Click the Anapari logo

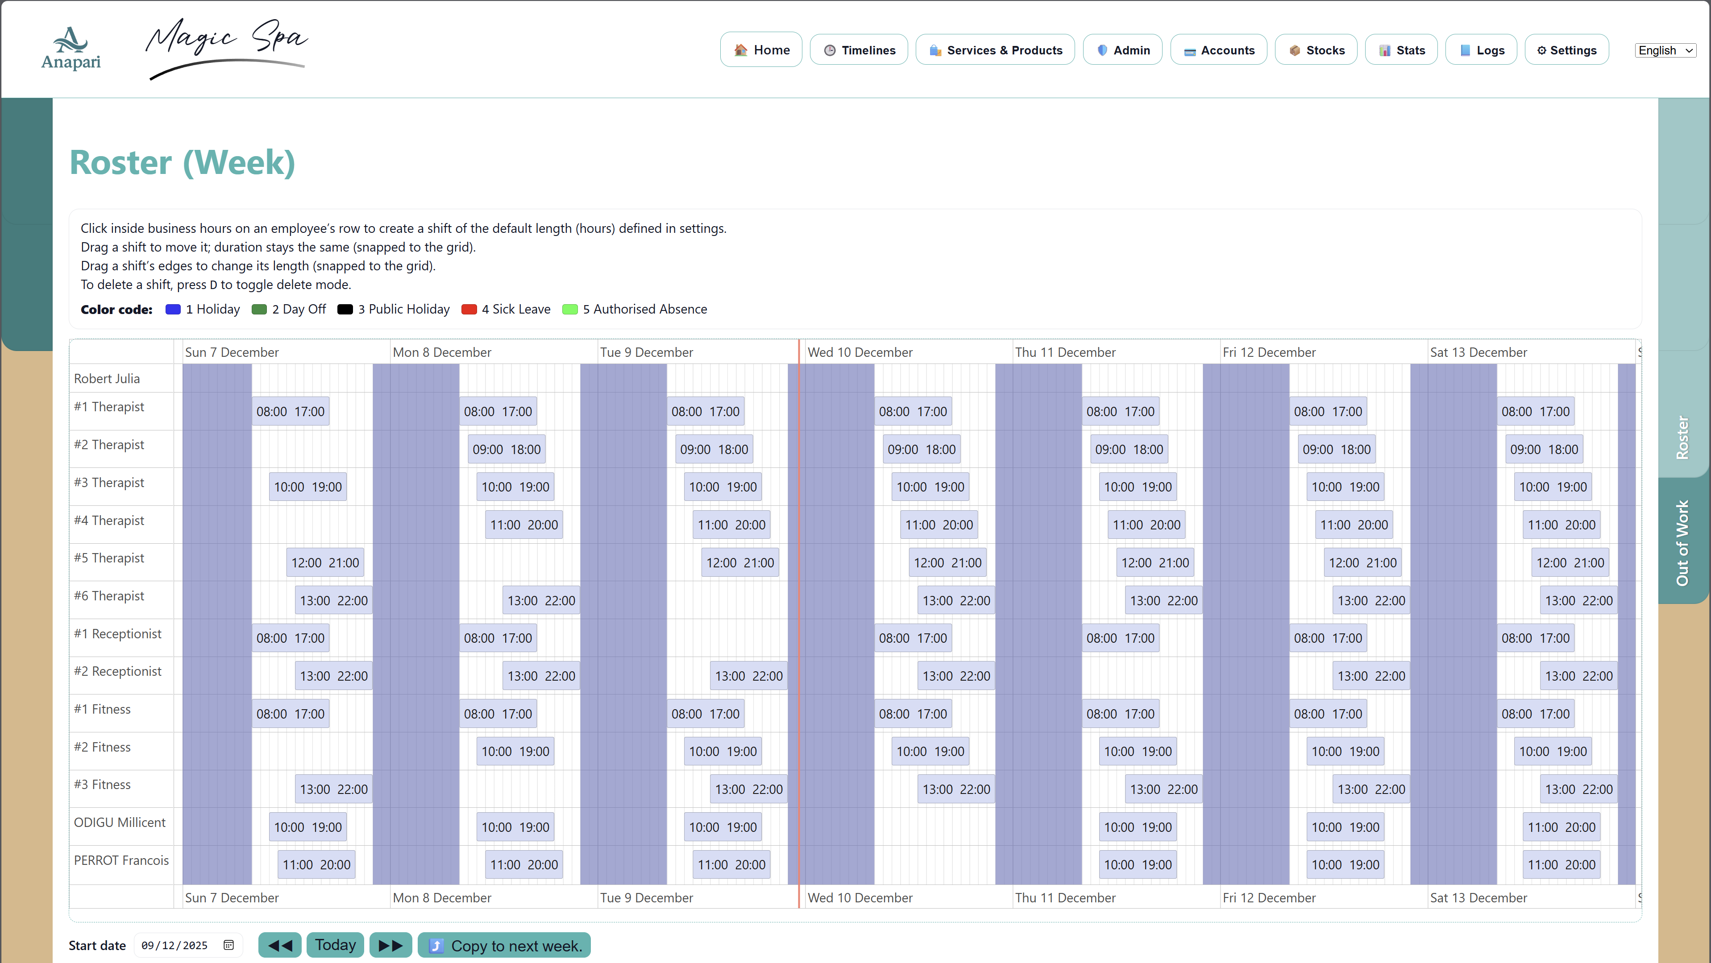coord(71,48)
